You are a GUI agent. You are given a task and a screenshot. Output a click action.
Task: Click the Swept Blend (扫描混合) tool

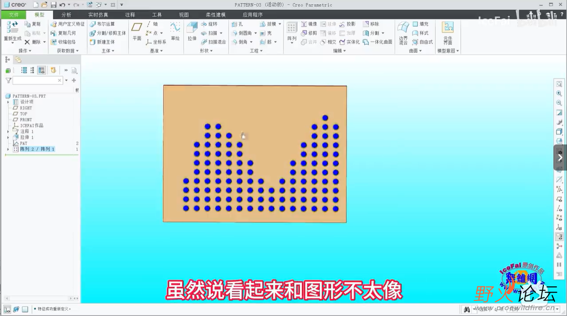pos(213,42)
